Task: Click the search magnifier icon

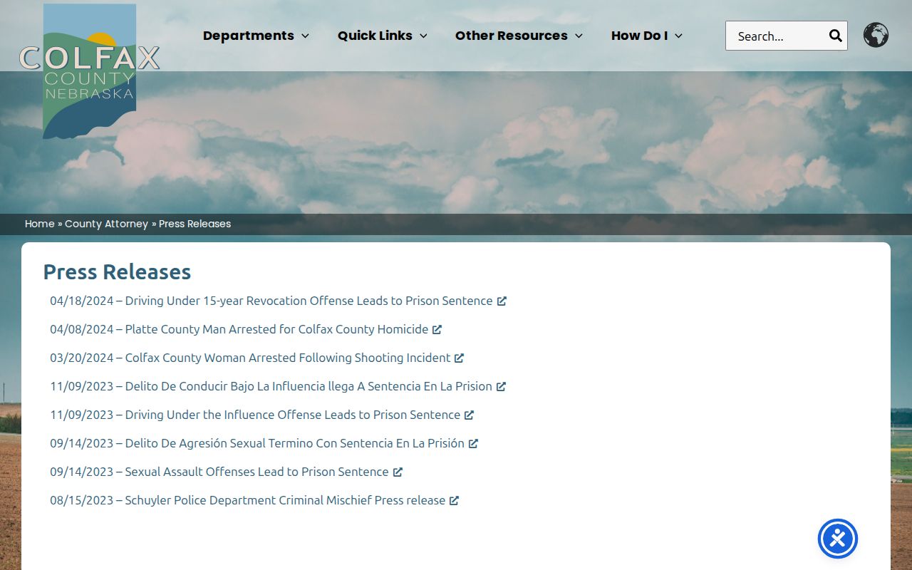Action: 836,36
